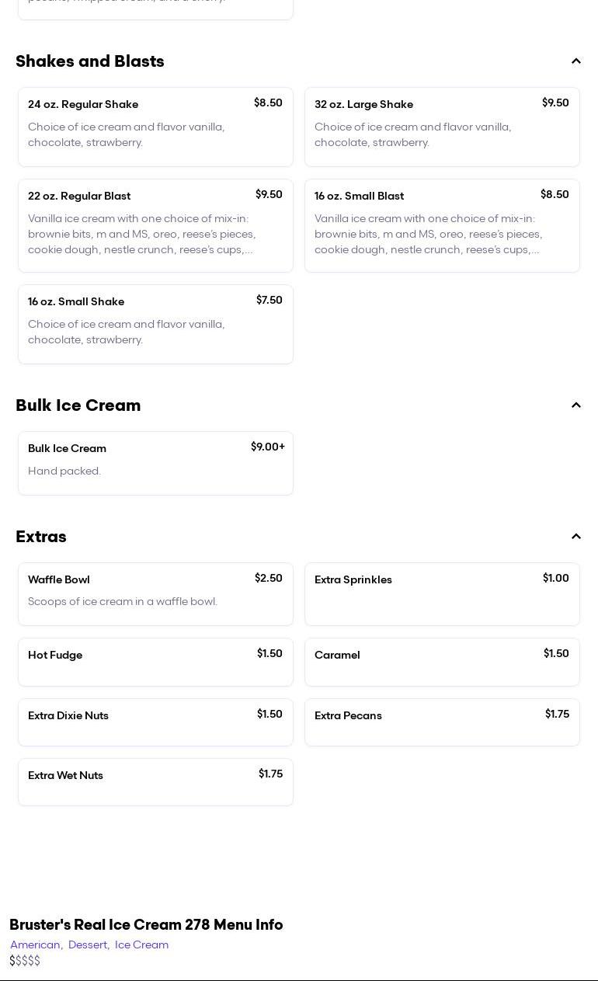Follow the Ice Cream category link
Viewport: 598px width, 981px height.
[x=141, y=944]
